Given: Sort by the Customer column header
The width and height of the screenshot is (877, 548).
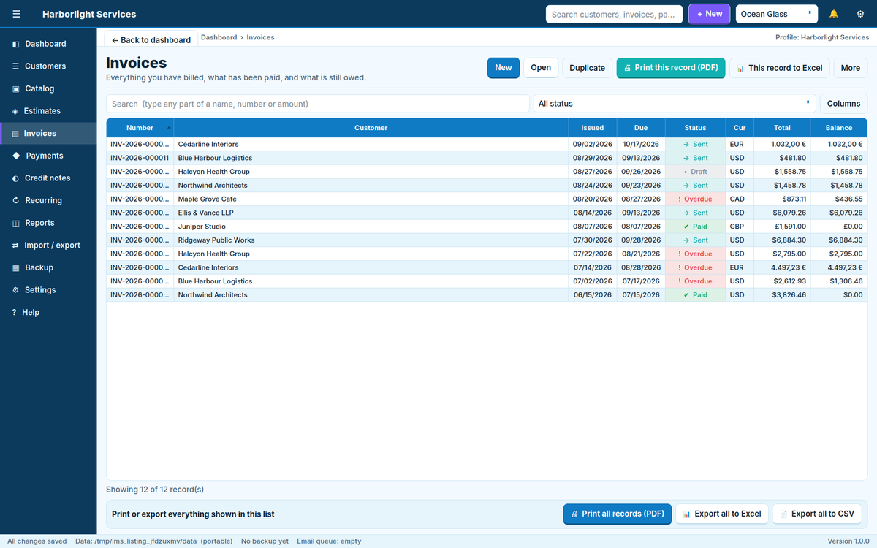Looking at the screenshot, I should pos(371,128).
